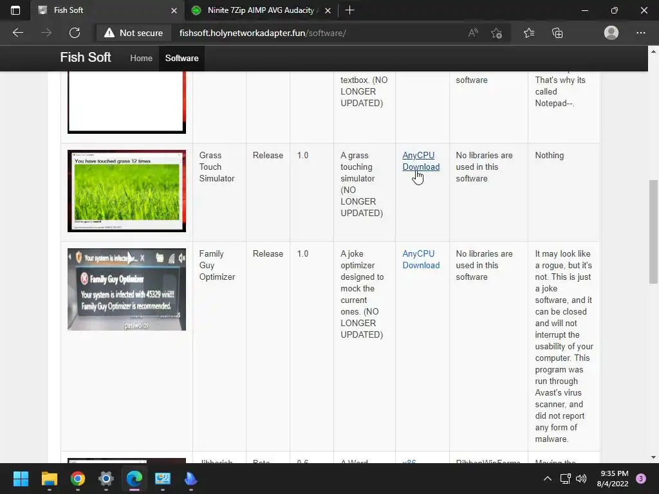Click the 'A grass touching simulator' description
The height and width of the screenshot is (494, 659).
click(362, 184)
